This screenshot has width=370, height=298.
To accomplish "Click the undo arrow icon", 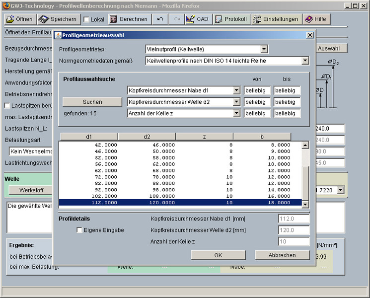I will (160, 19).
